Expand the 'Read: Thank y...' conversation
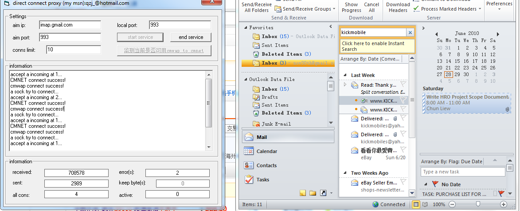Image resolution: width=520 pixels, height=211 pixels. click(x=345, y=84)
